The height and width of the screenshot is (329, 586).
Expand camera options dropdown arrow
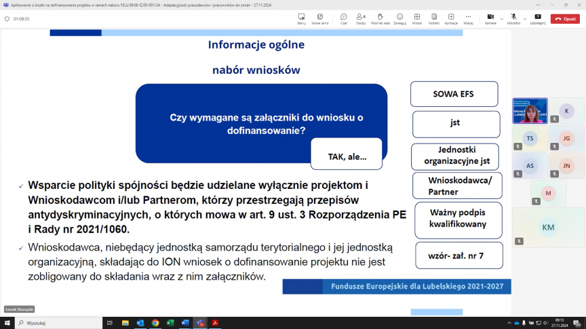501,19
